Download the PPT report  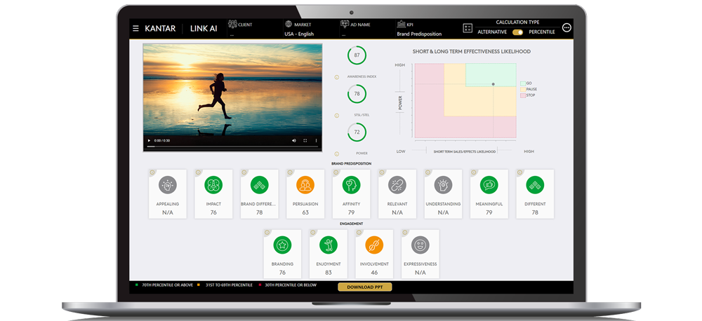tap(365, 287)
